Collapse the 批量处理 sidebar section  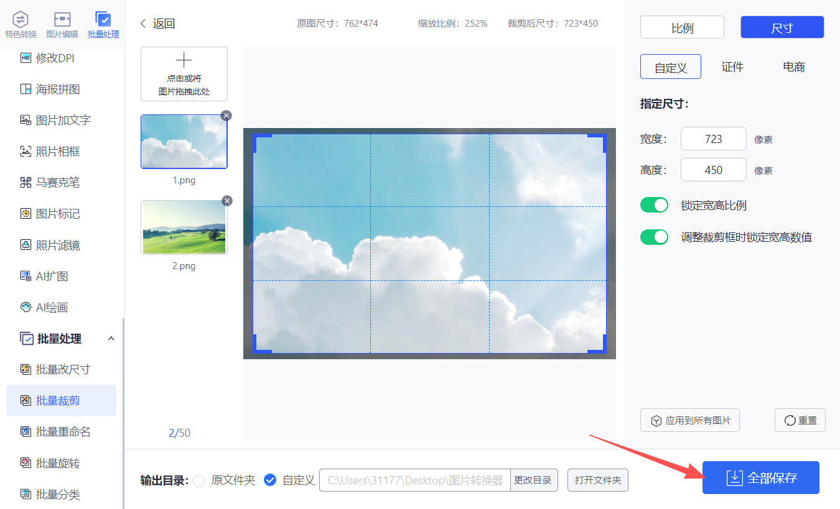111,338
